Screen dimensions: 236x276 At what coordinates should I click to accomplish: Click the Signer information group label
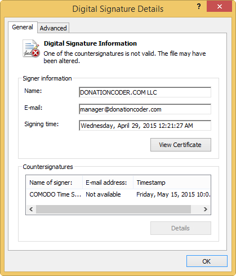47,78
